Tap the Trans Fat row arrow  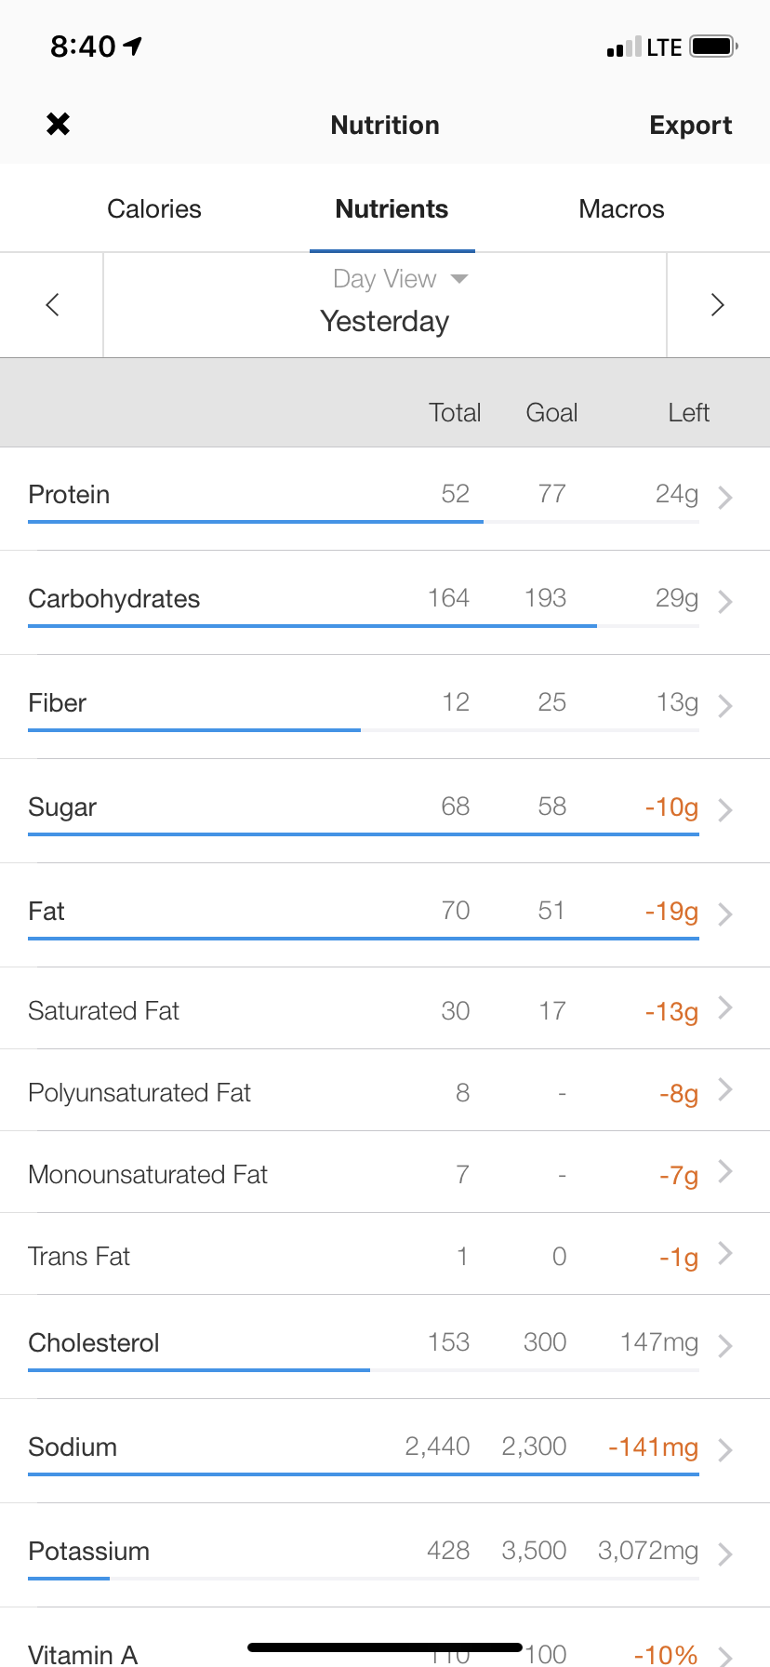coord(725,1254)
